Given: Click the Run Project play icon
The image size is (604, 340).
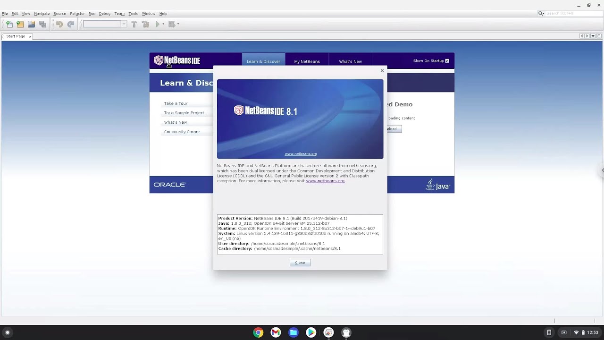Looking at the screenshot, I should [158, 24].
